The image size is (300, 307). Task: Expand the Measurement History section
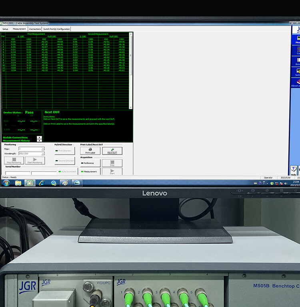[x=39, y=140]
